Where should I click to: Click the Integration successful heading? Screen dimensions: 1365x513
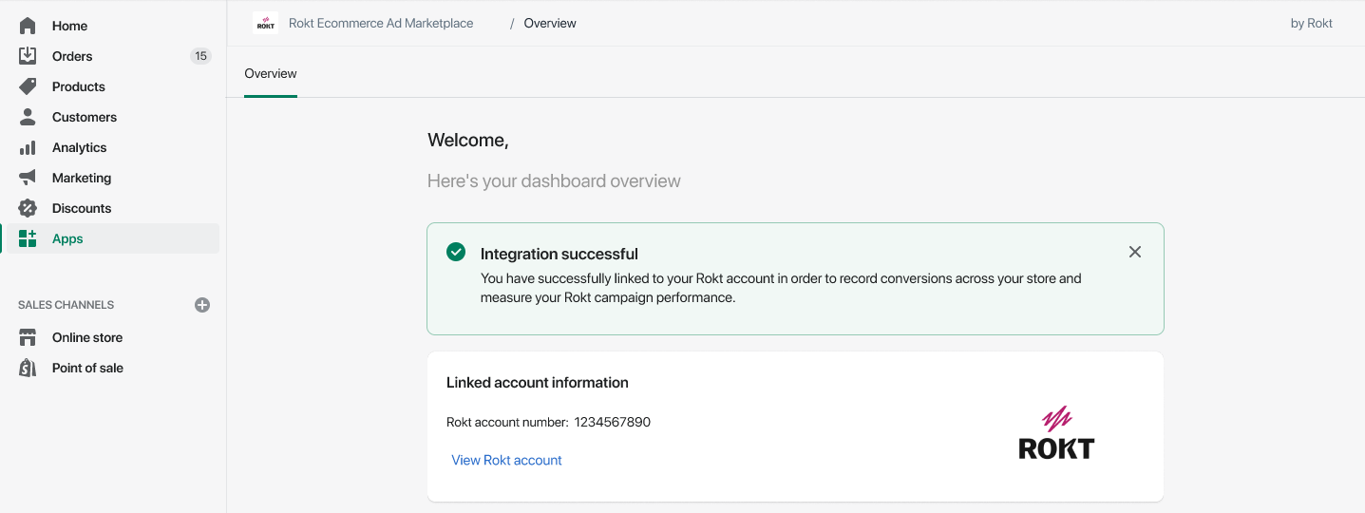click(559, 254)
